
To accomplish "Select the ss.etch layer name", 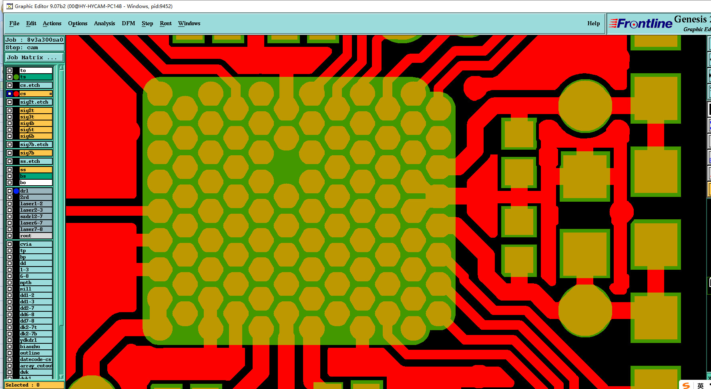I will (36, 161).
